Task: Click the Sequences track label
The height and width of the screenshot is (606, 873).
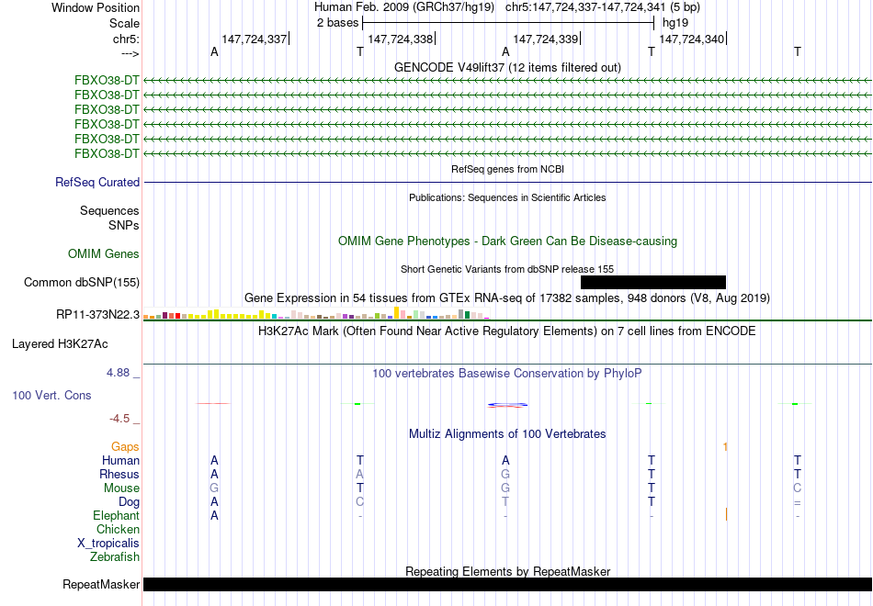Action: tap(109, 210)
